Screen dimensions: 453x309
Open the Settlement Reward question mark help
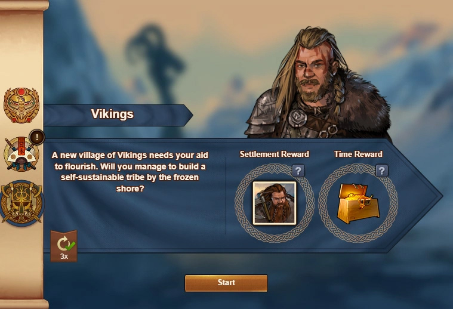pyautogui.click(x=298, y=171)
